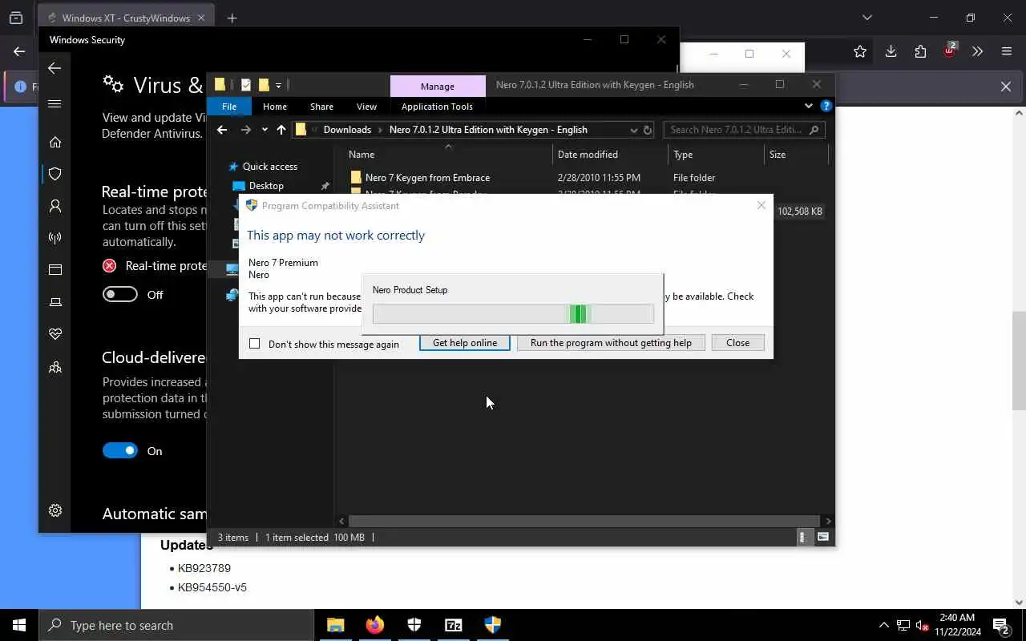The height and width of the screenshot is (641, 1026).
Task: Open browser extensions puzzle icon
Action: [920, 51]
